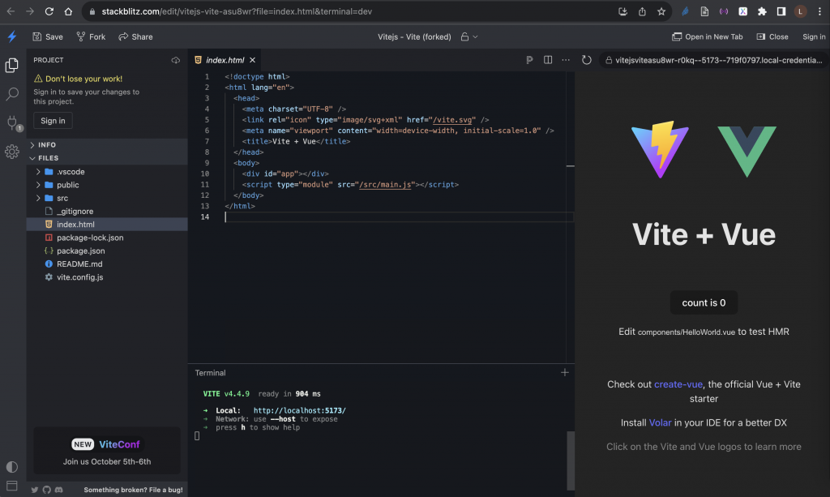Click the preview URL field

713,60
